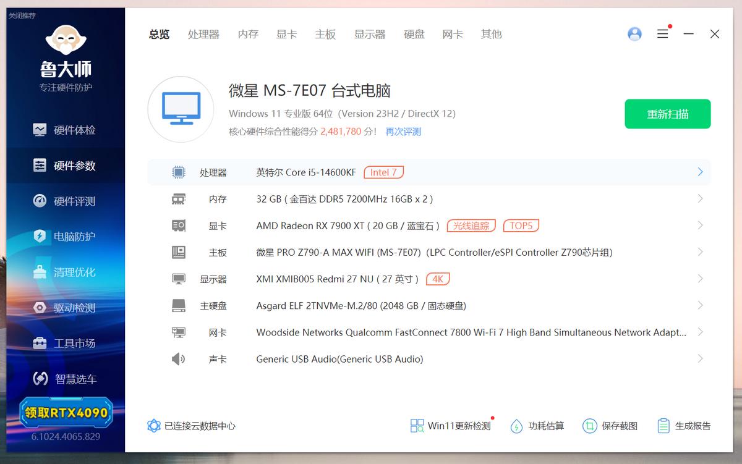This screenshot has height=464, width=742.
Task: Open 电脑防护 shield section
Action: (65, 237)
